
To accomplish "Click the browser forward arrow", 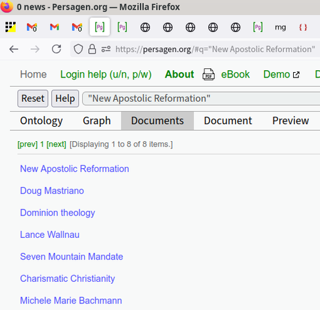I will [x=35, y=49].
